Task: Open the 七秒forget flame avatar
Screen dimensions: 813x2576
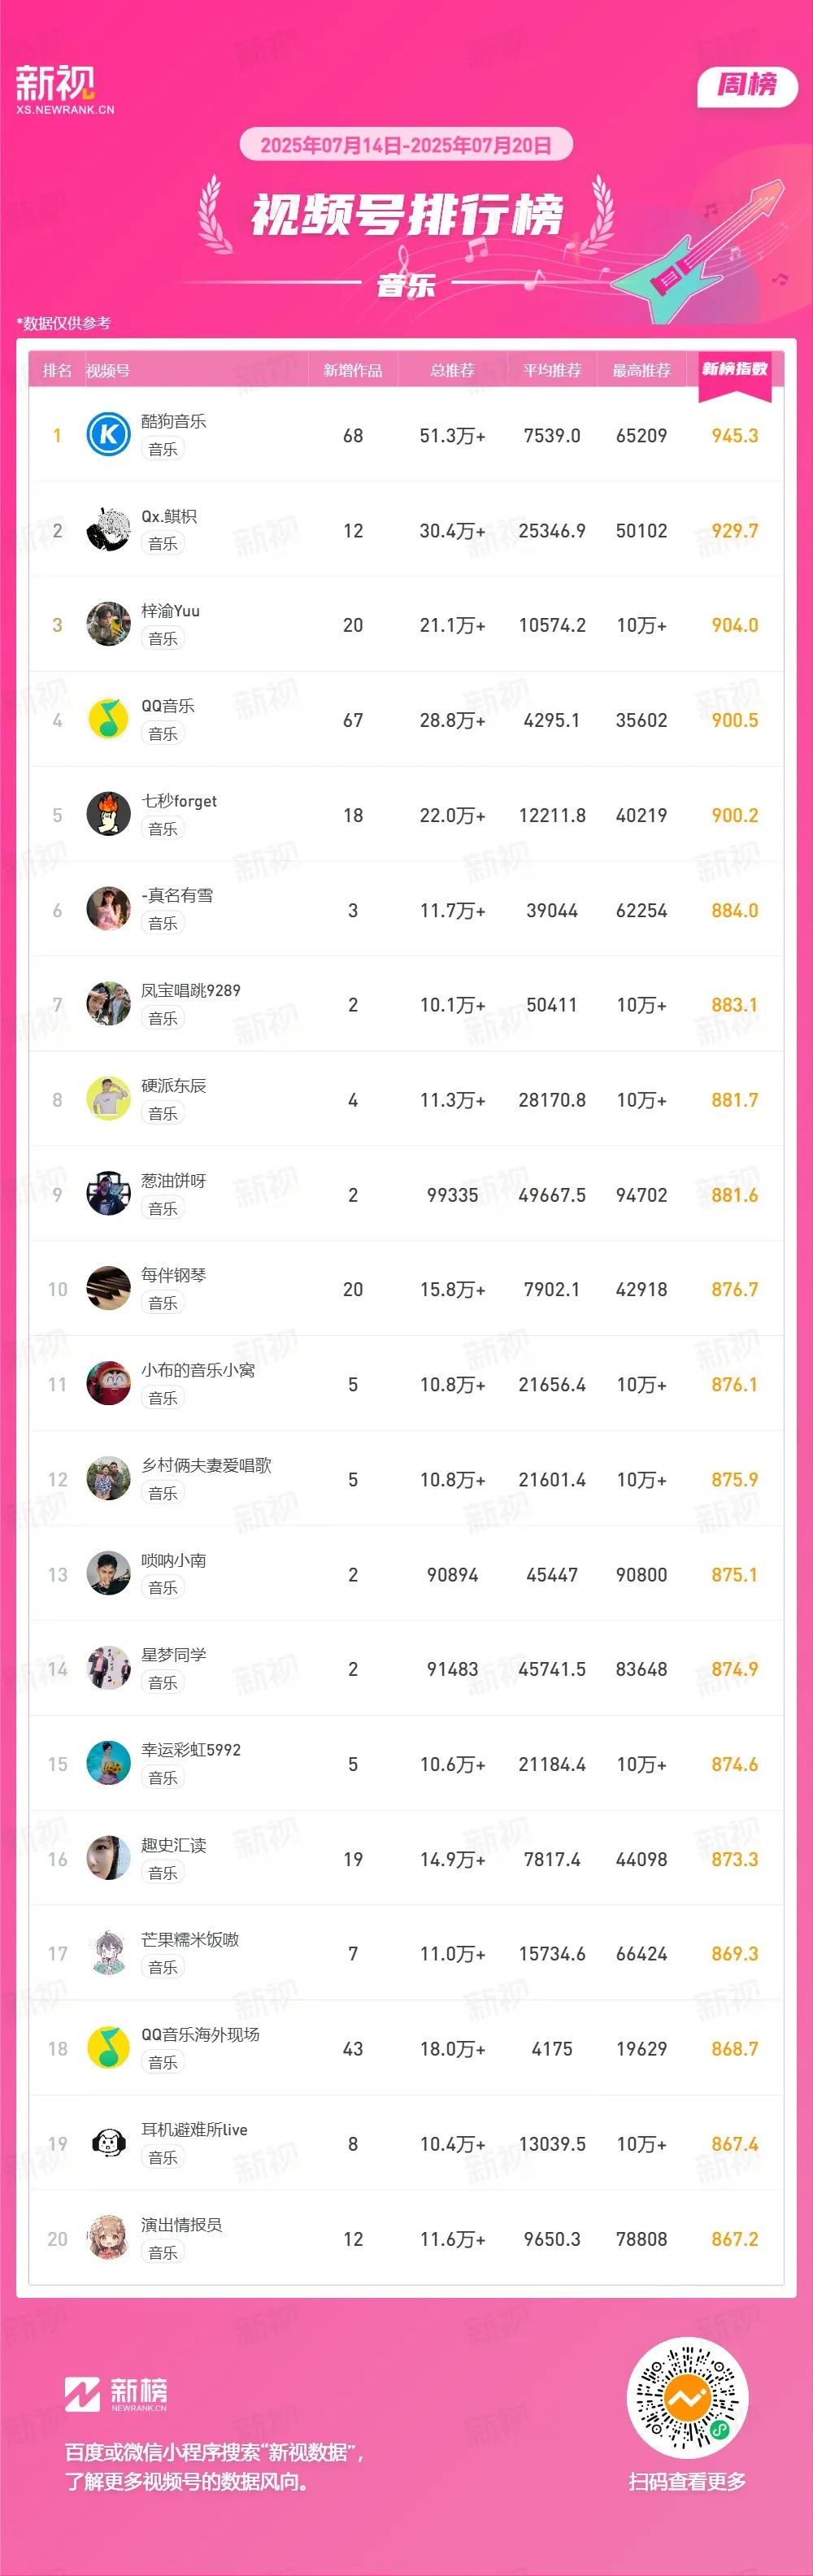Action: click(x=108, y=814)
